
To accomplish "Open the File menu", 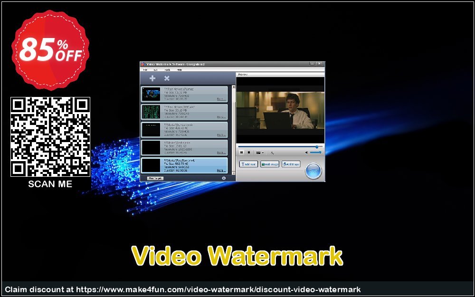I will click(x=145, y=70).
